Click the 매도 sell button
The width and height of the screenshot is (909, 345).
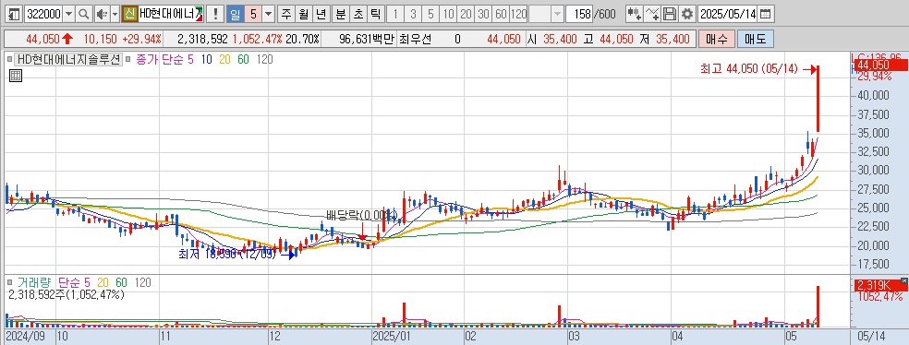[755, 40]
